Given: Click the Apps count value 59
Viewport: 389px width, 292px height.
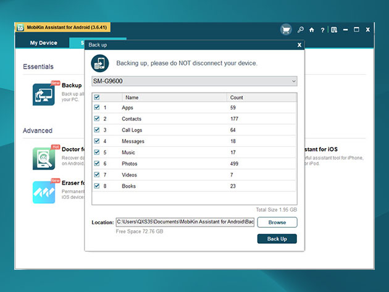Looking at the screenshot, I should [233, 107].
